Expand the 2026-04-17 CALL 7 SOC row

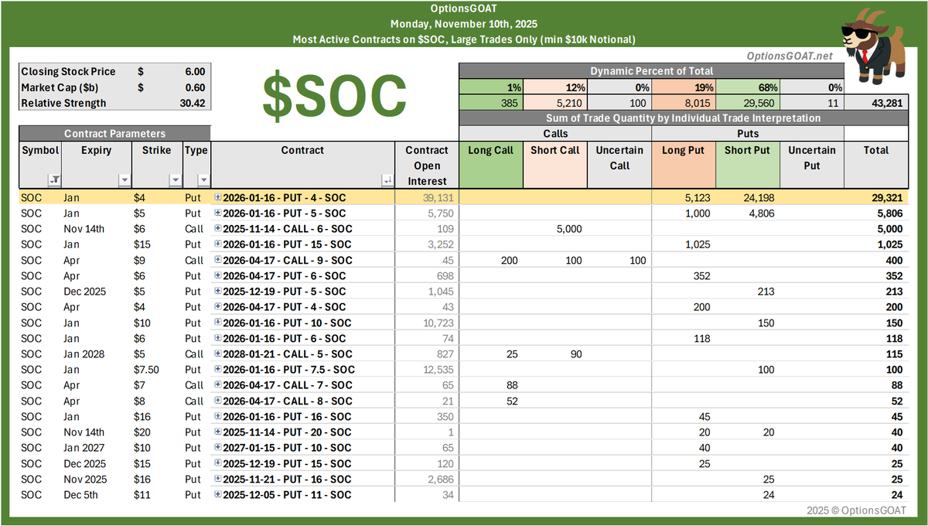click(218, 385)
